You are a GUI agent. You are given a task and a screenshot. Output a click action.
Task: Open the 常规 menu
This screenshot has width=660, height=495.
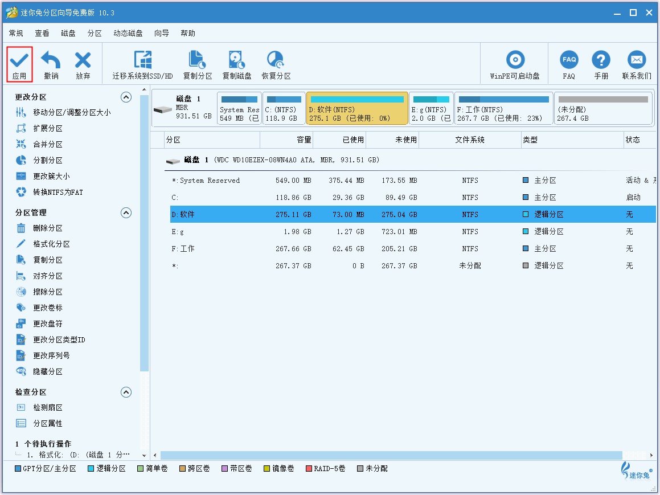coord(16,33)
